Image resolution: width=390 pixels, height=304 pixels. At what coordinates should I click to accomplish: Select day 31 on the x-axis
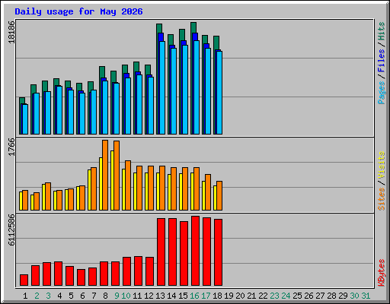click(366, 296)
